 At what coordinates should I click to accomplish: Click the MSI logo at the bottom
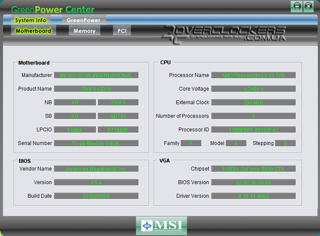click(x=161, y=226)
